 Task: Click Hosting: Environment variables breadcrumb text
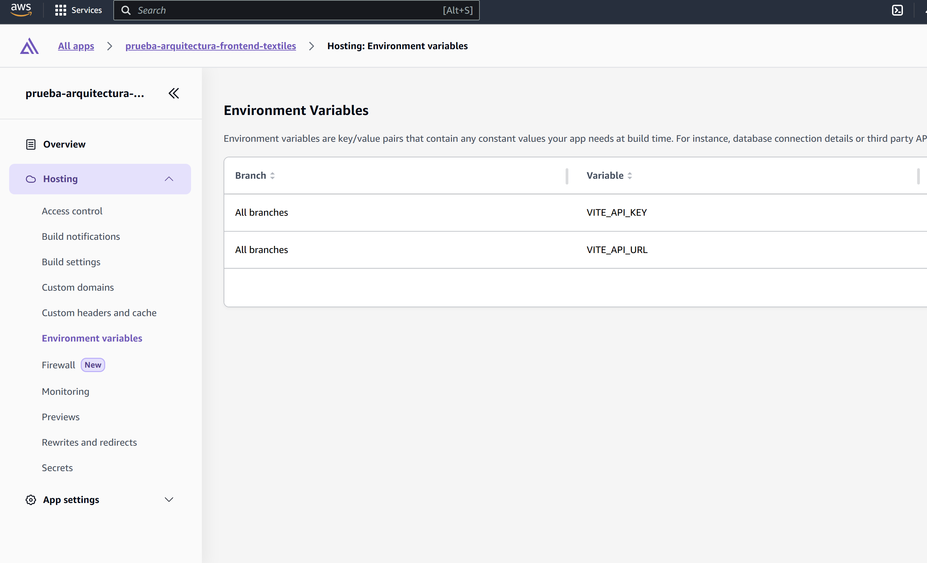(397, 46)
